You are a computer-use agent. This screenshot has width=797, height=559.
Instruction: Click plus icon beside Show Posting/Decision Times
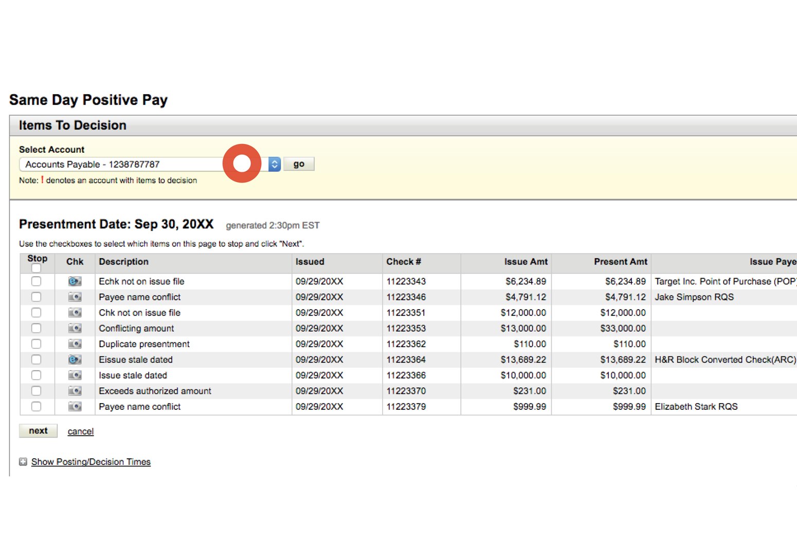point(23,461)
